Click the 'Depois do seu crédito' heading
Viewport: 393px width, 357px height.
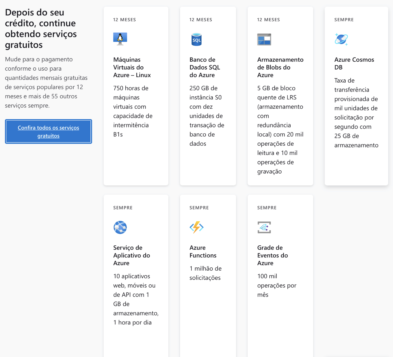(x=41, y=28)
